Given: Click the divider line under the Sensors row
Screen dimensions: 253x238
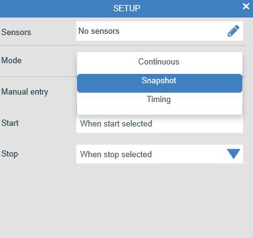Looking at the screenshot, I should coord(123,45).
